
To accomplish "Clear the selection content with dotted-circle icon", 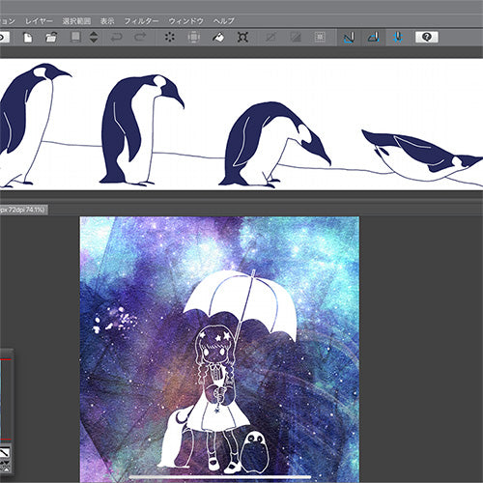I will point(170,38).
